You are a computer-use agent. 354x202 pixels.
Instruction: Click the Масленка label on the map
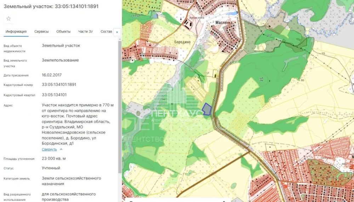click(x=224, y=22)
